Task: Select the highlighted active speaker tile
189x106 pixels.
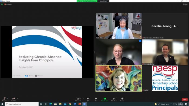Action: pyautogui.click(x=119, y=78)
